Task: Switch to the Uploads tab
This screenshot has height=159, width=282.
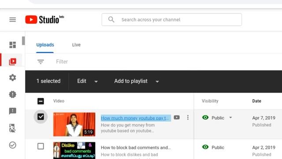Action: coord(45,45)
